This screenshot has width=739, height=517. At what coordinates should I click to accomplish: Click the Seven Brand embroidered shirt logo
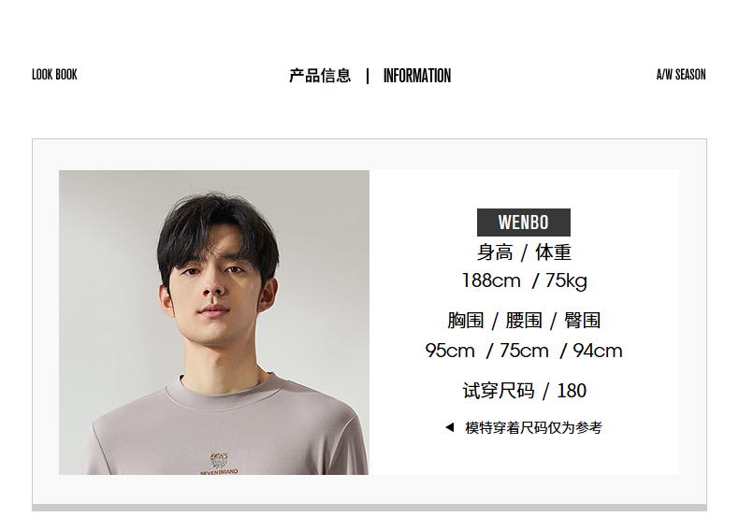tap(219, 464)
